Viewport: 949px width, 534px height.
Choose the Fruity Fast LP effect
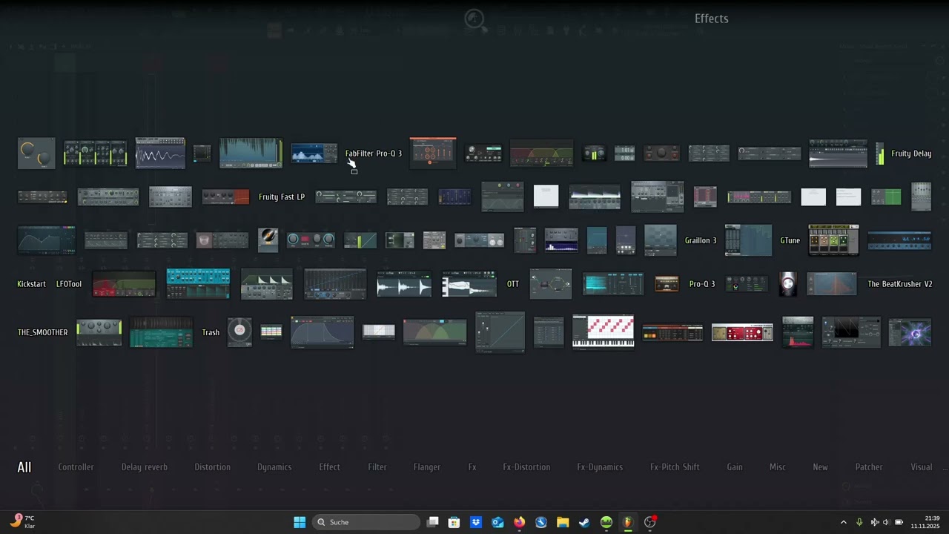pos(282,197)
